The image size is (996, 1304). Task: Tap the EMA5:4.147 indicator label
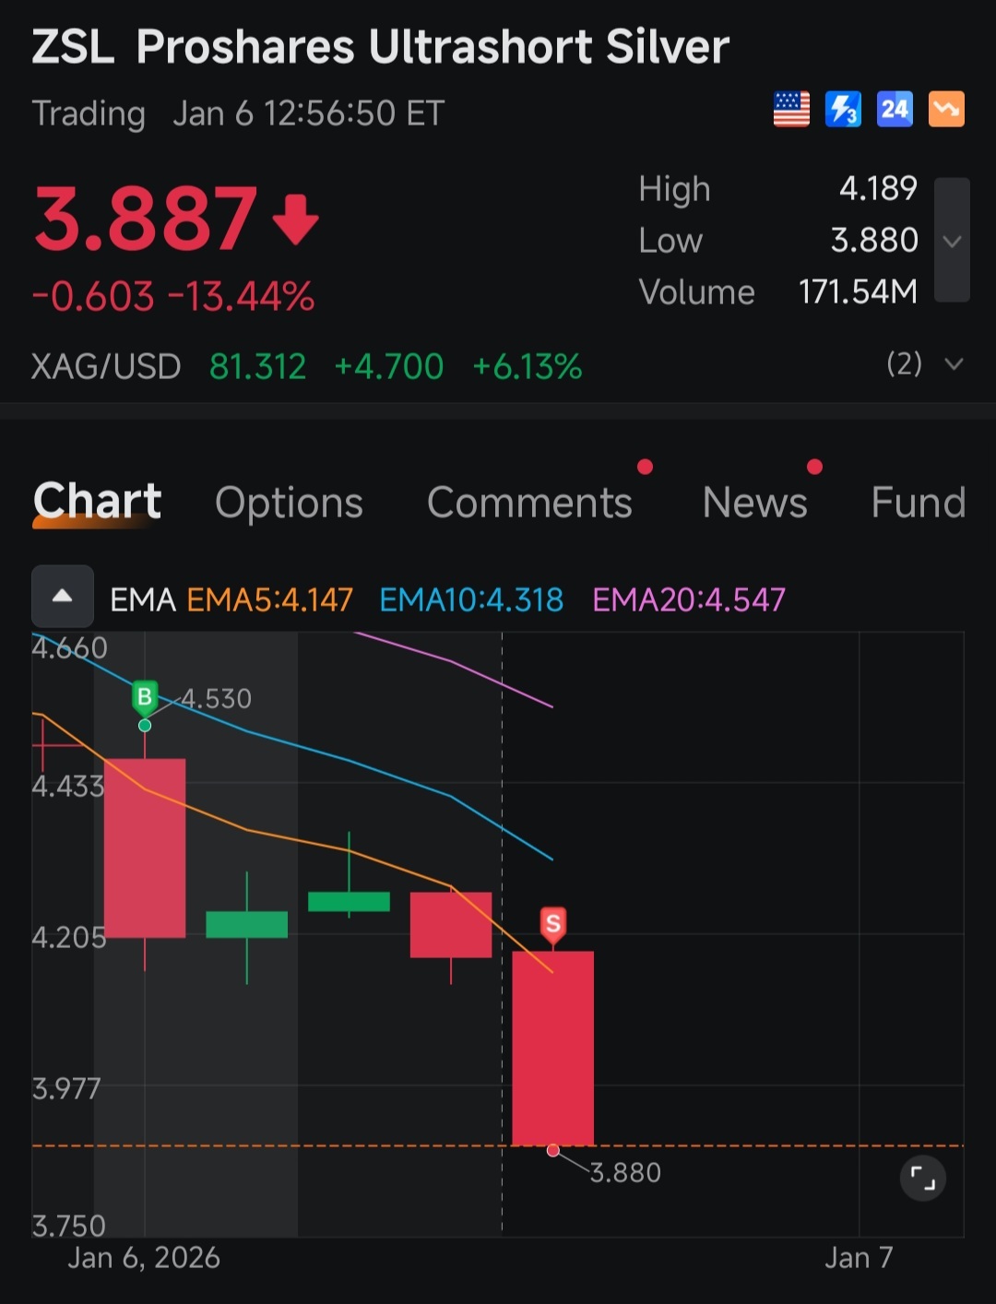(x=270, y=600)
